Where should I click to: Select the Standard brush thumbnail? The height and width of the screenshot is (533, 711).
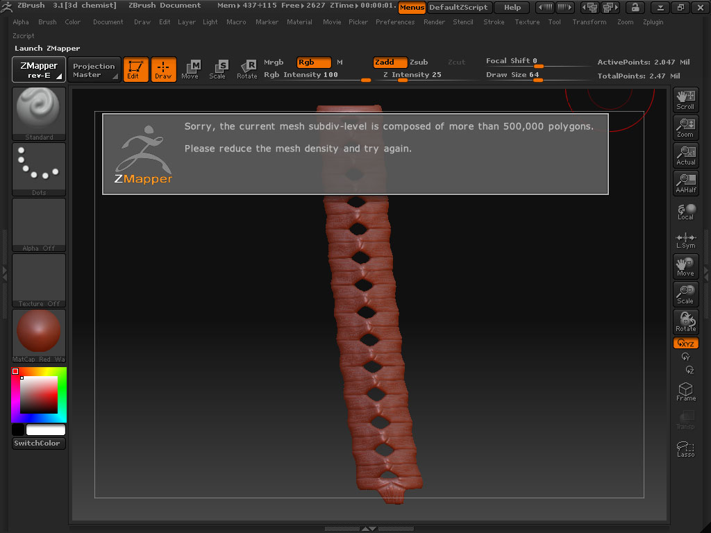tap(39, 114)
